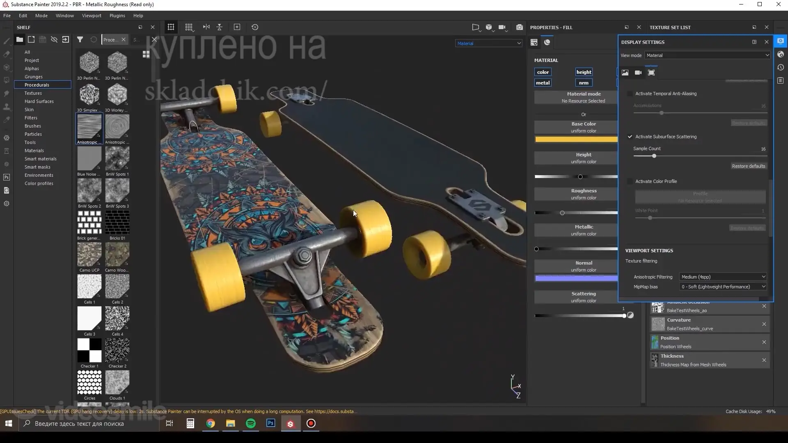Click the camera screenshot icon in viewport toolbar

point(519,27)
